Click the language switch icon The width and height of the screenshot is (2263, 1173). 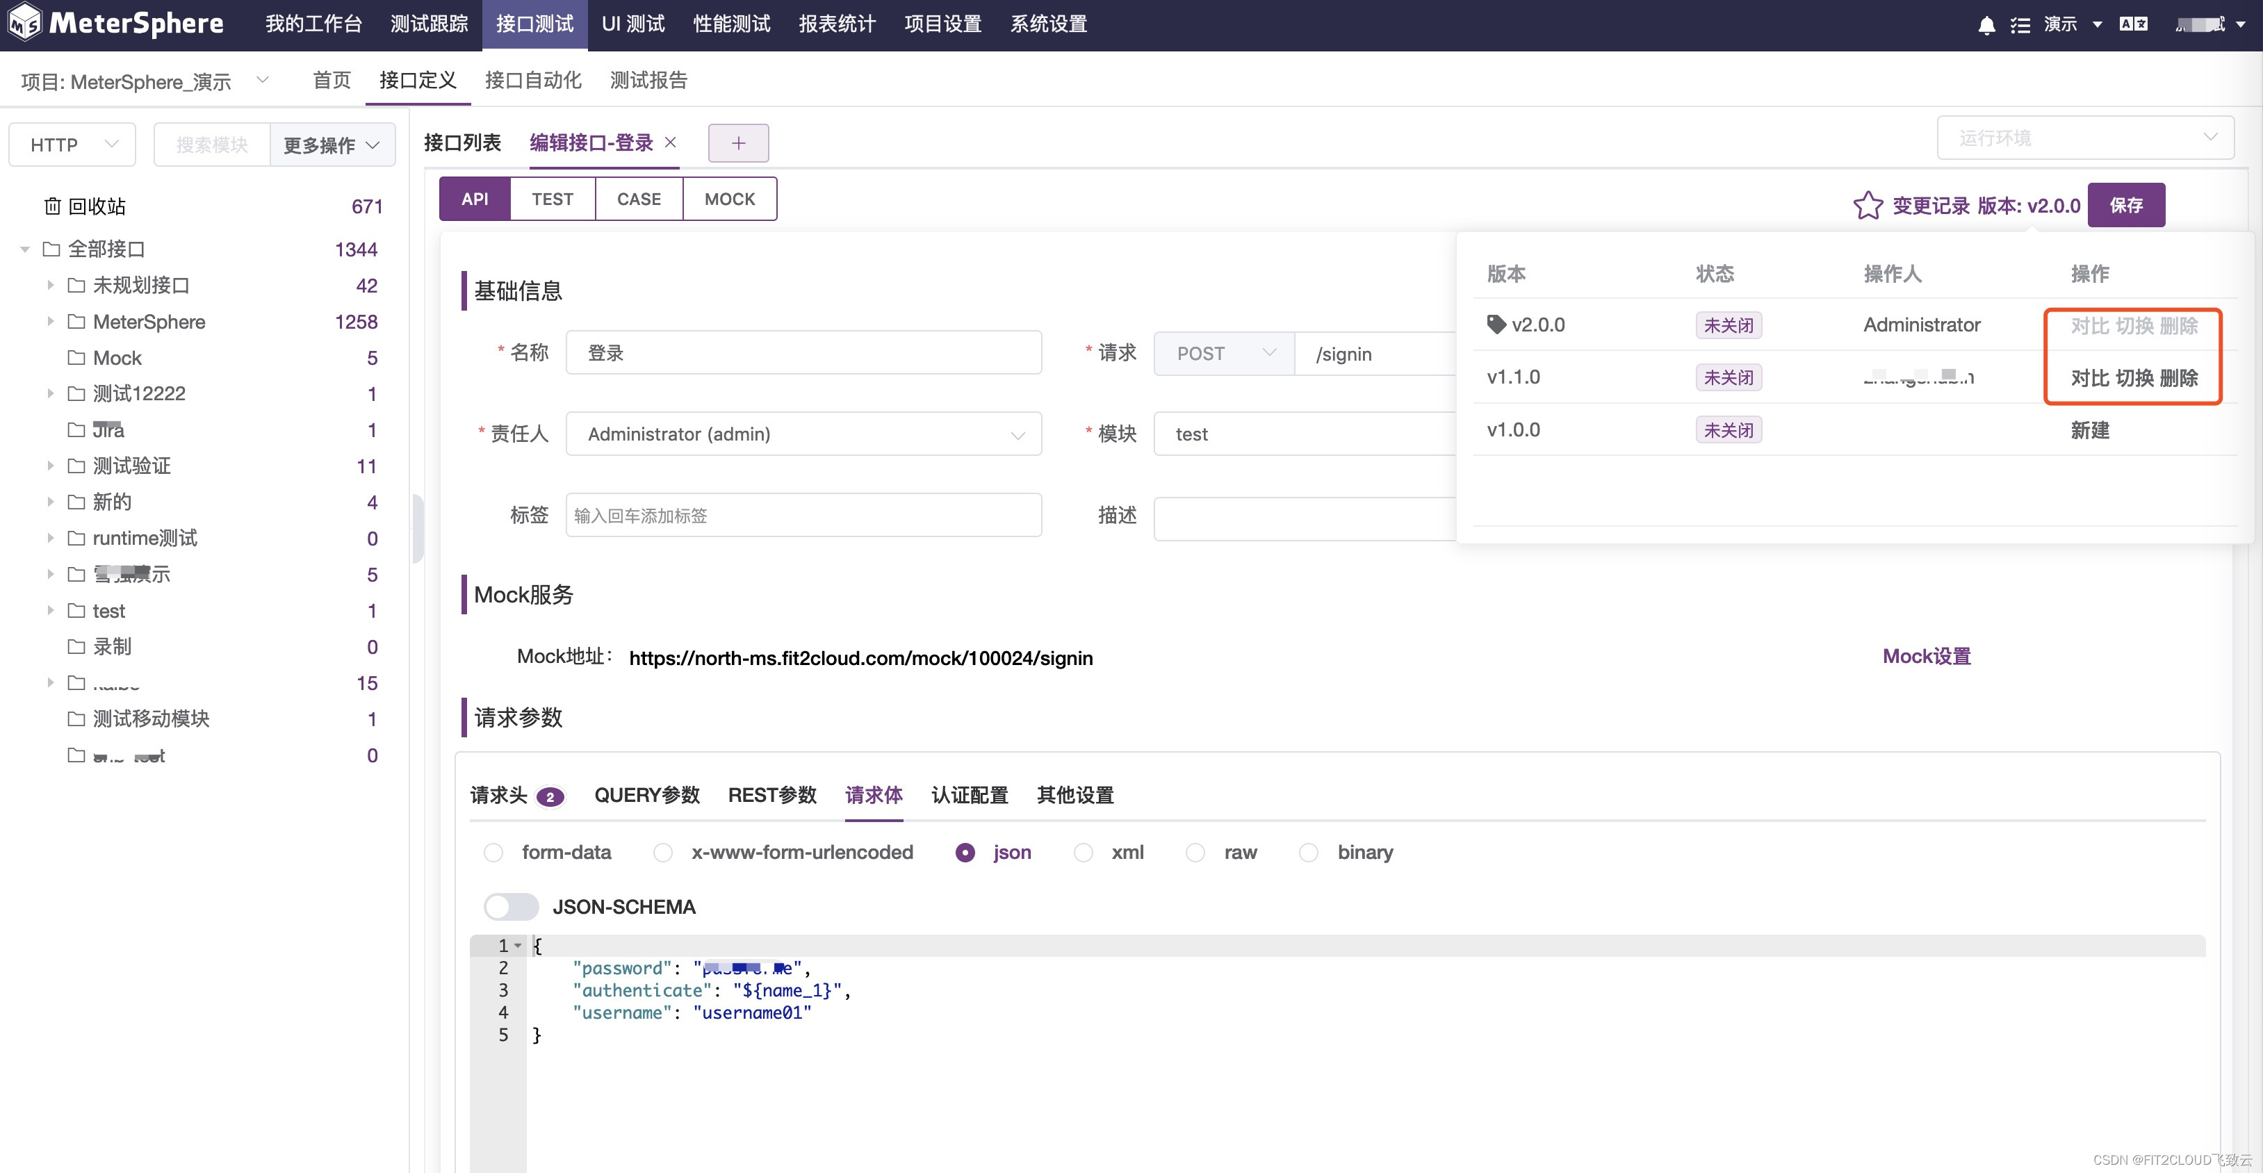pos(2134,24)
